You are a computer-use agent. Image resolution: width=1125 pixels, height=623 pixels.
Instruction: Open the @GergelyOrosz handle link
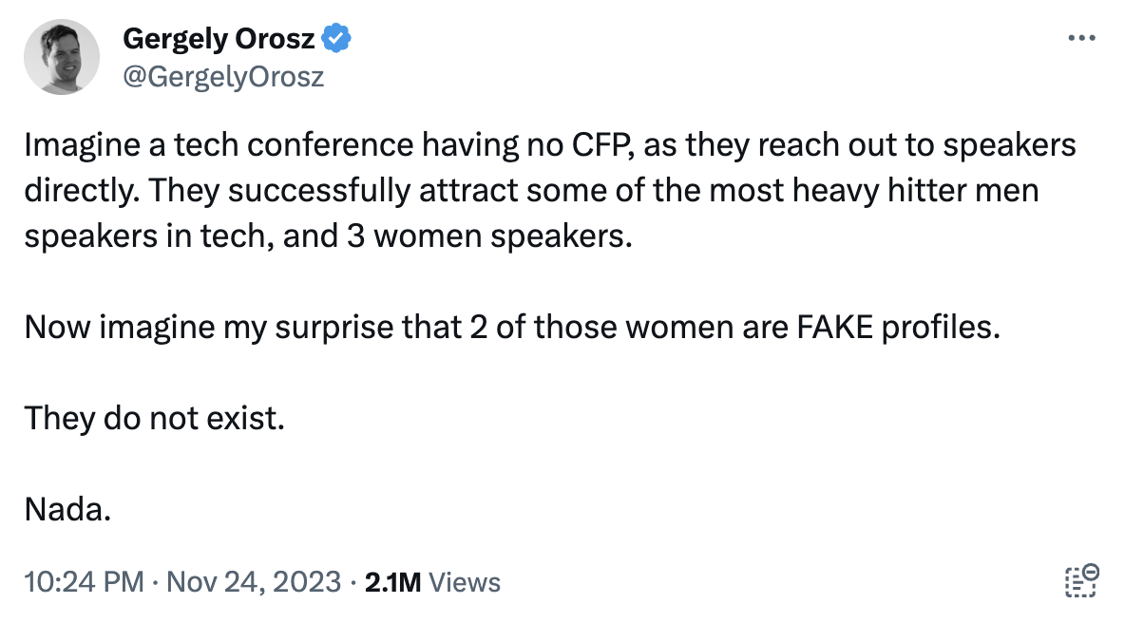point(223,77)
